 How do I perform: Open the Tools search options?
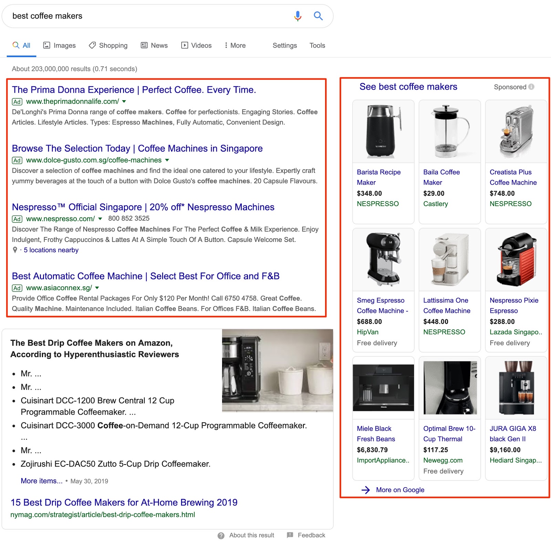(317, 45)
